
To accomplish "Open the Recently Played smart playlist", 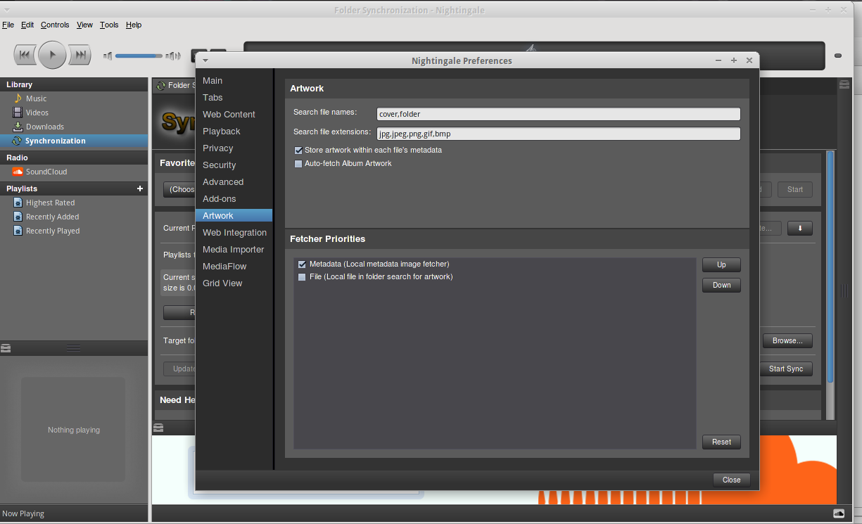I will (53, 231).
